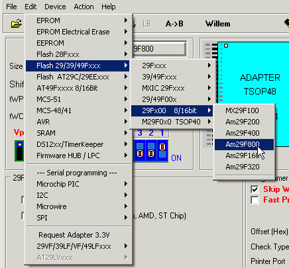Expand Flash AT29C/29EExxx submenu
Screen dimensions: 289x268
(x=78, y=77)
